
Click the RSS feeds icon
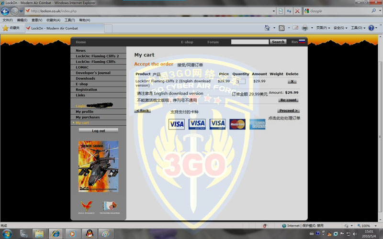(282, 28)
